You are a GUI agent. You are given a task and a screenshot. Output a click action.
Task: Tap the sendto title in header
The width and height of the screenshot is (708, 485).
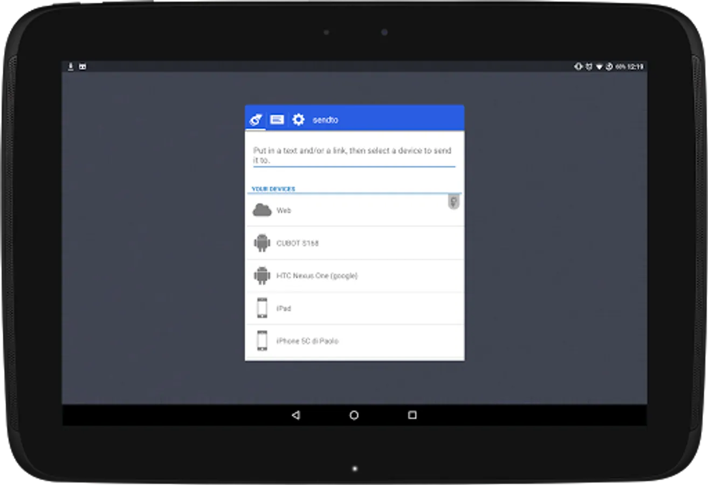tap(325, 120)
